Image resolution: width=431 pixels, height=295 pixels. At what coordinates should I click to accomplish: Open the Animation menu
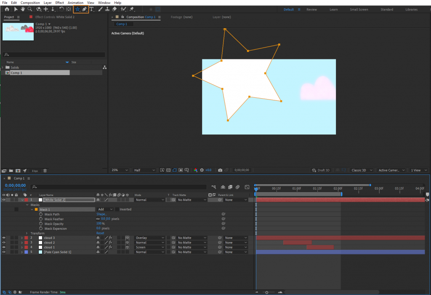click(x=75, y=3)
